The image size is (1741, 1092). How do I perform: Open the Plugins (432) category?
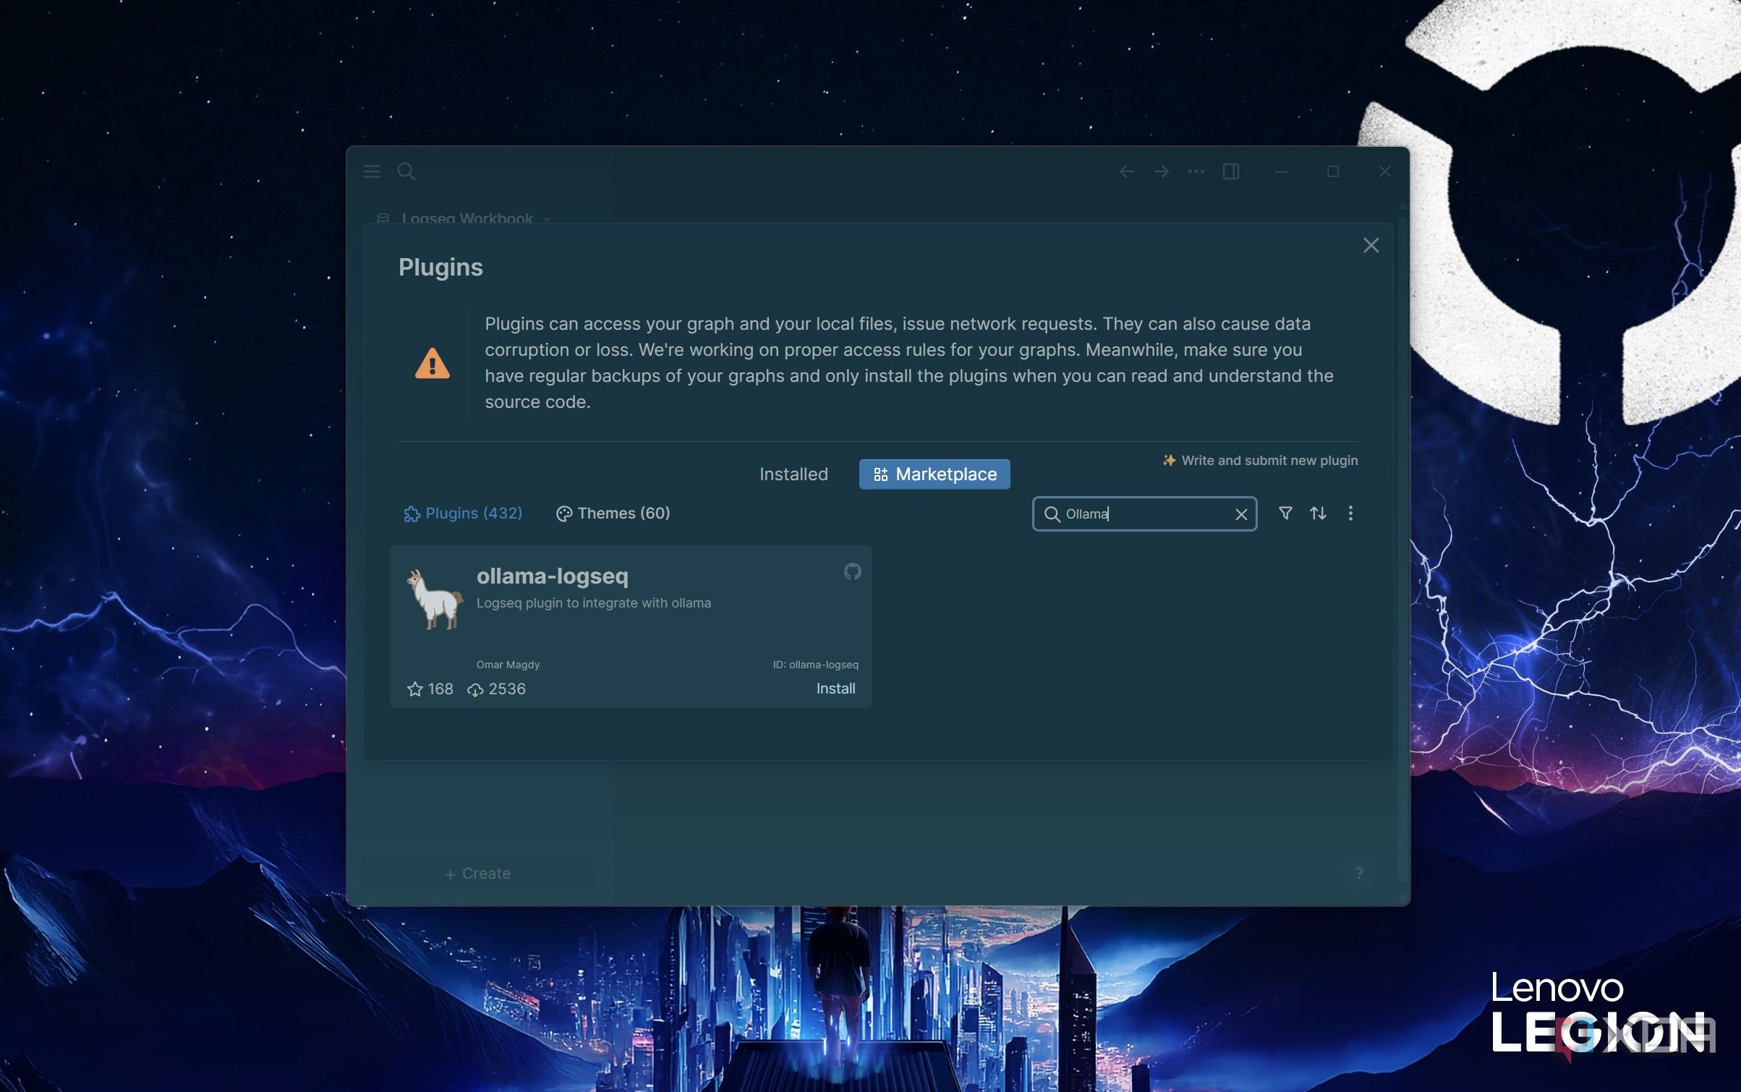pos(463,513)
